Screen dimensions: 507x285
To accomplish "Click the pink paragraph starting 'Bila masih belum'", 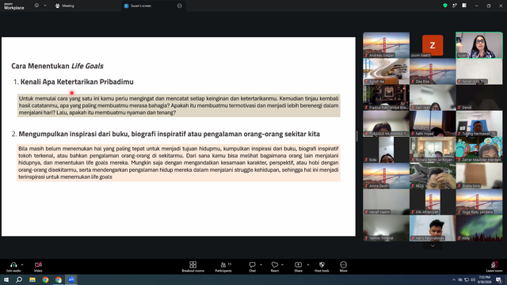I will [x=178, y=163].
